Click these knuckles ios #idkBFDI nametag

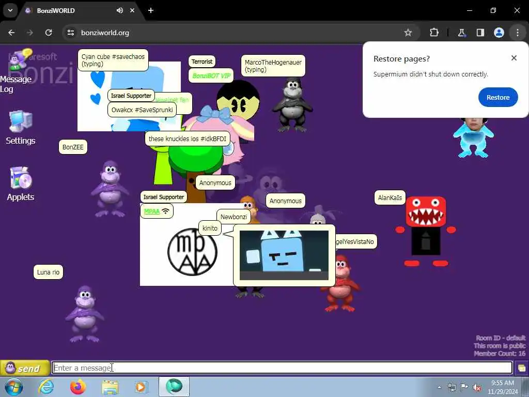coord(187,139)
